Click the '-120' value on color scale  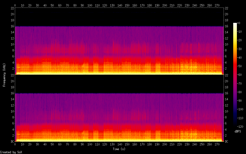[x=240, y=126]
